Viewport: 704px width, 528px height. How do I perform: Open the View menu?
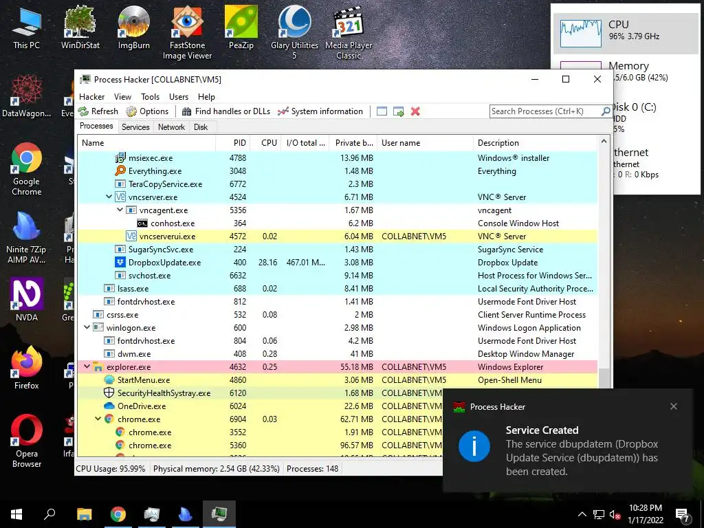pyautogui.click(x=122, y=97)
